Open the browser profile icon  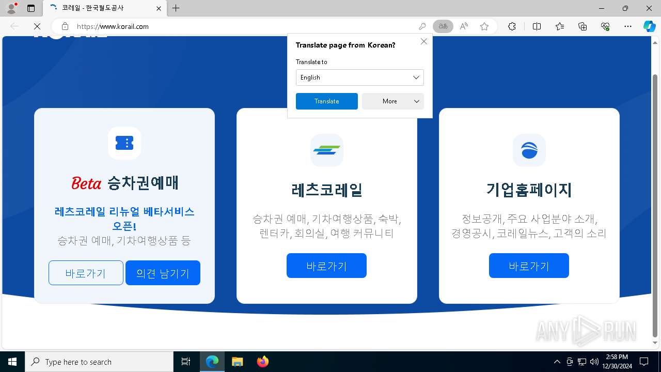pos(11,8)
